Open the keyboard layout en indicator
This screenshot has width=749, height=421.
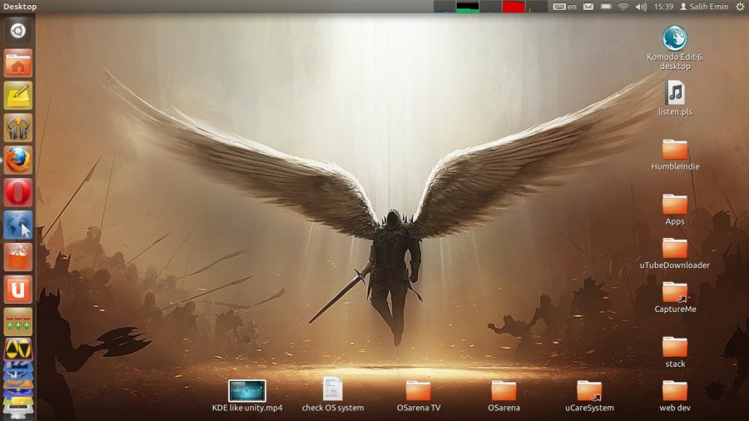click(x=565, y=7)
